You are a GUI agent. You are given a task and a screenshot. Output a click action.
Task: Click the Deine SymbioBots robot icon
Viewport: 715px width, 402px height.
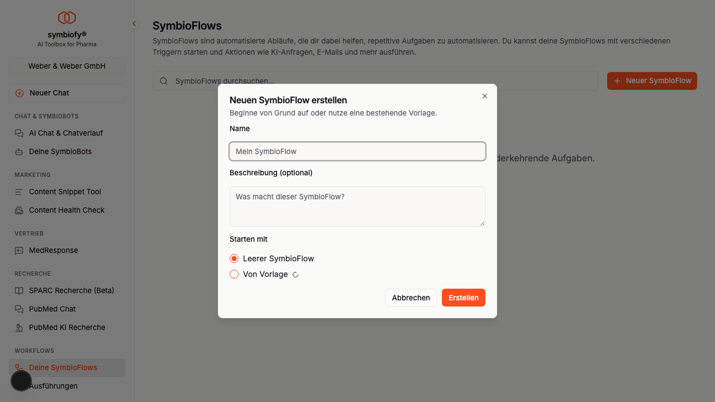[x=18, y=151]
